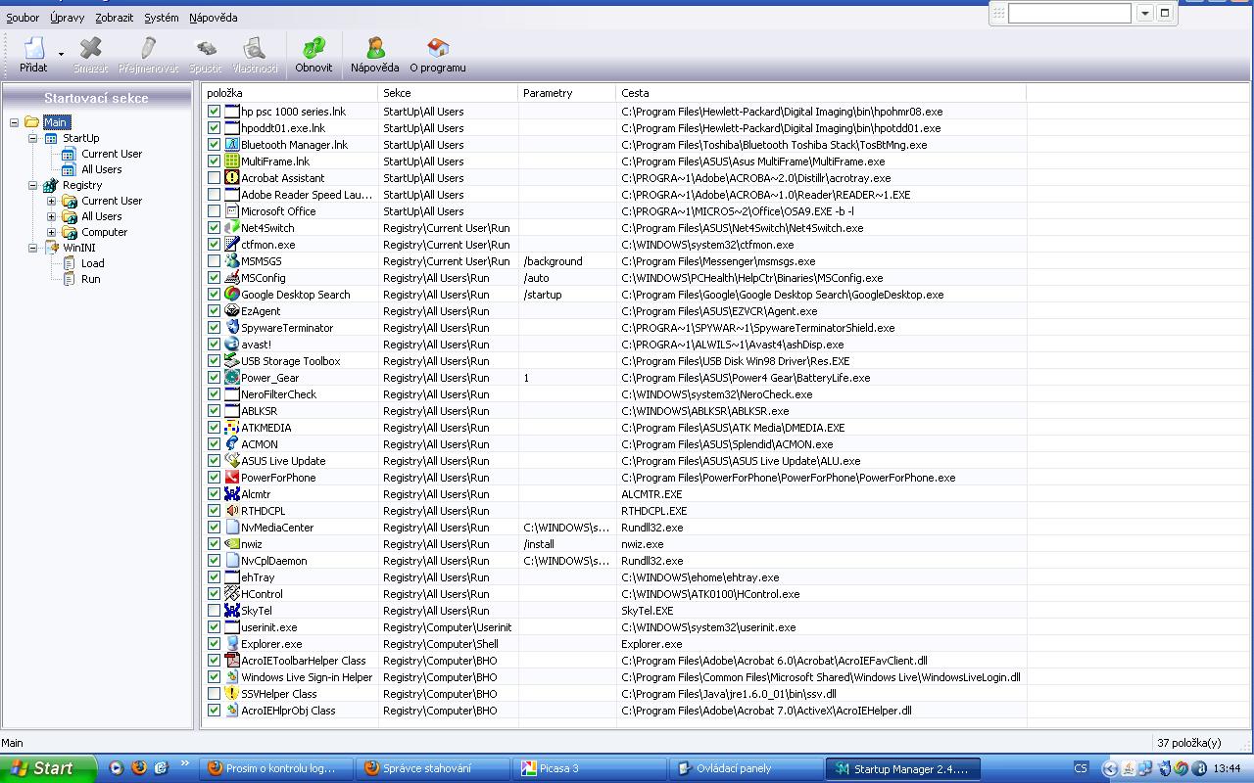This screenshot has width=1254, height=783.
Task: Click the Vlastnosti properties toolbar icon
Action: (x=255, y=55)
